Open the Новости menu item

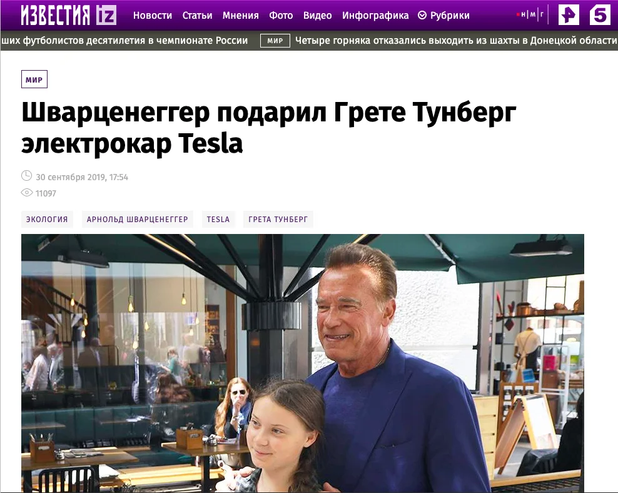(x=153, y=16)
